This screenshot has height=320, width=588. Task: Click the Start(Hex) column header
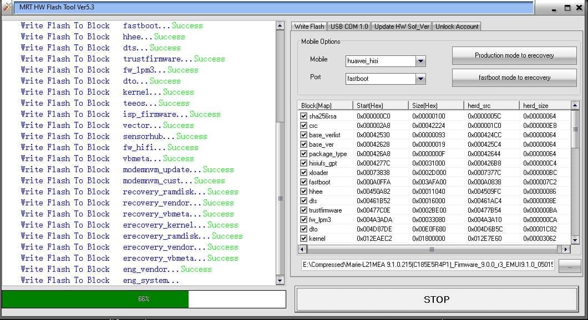tap(381, 106)
